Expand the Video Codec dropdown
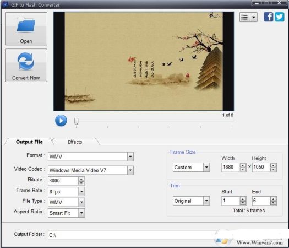This screenshot has width=289, height=248. 130,170
